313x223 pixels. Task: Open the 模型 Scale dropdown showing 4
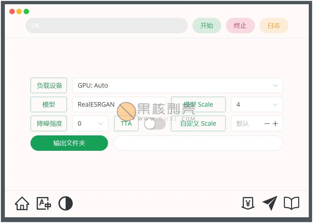[257, 104]
